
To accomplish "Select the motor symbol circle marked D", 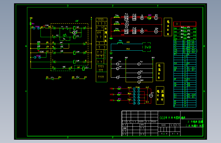I will tap(74, 33).
